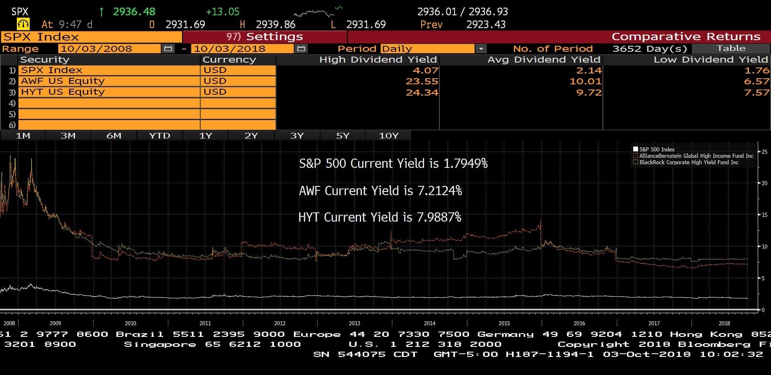Click the Comparative Returns title
This screenshot has width=771, height=375.
(x=686, y=37)
